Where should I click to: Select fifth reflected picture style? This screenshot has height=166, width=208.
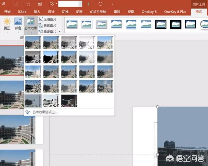click(131, 24)
